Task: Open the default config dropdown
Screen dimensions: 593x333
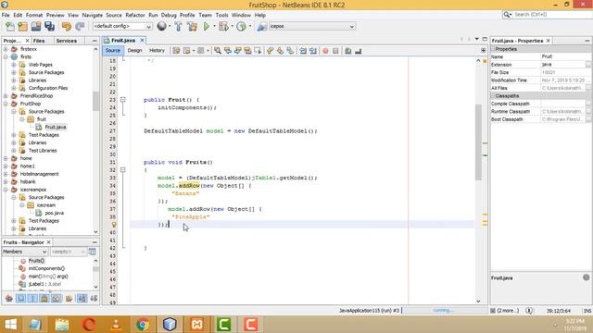Action: [122, 27]
